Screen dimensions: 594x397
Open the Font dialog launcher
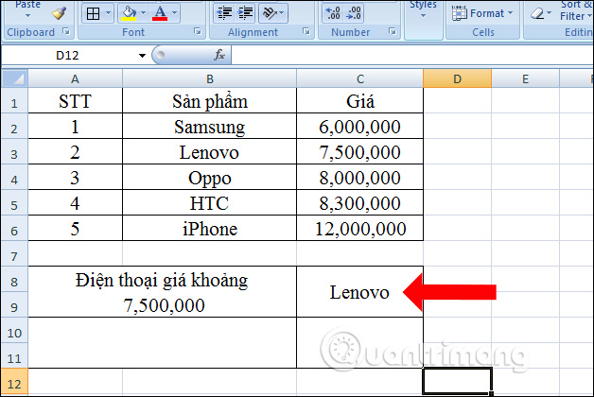coord(198,31)
